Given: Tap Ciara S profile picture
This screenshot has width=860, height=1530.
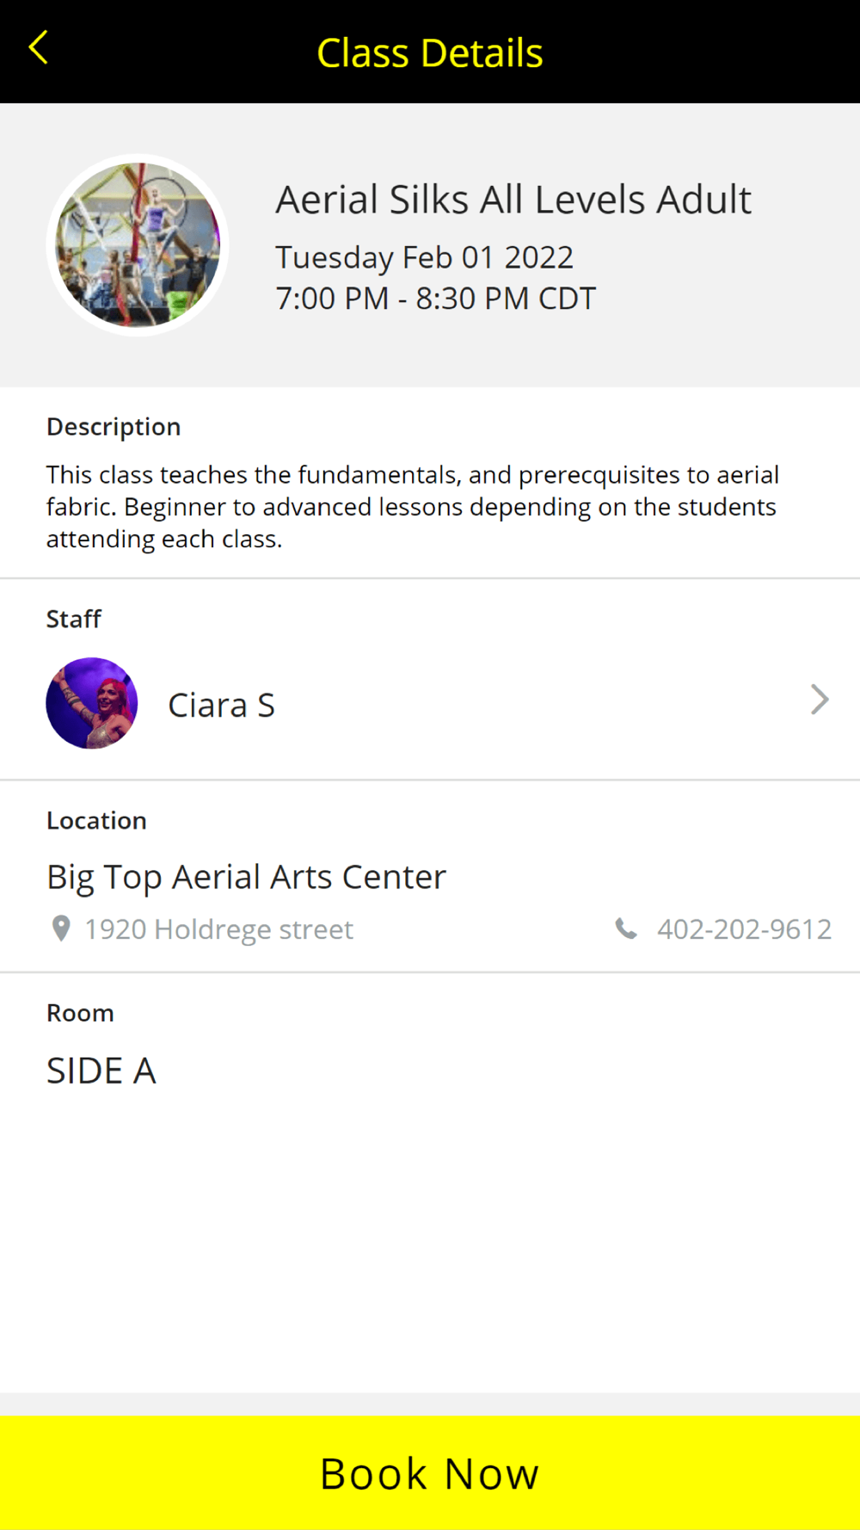Looking at the screenshot, I should [x=92, y=703].
